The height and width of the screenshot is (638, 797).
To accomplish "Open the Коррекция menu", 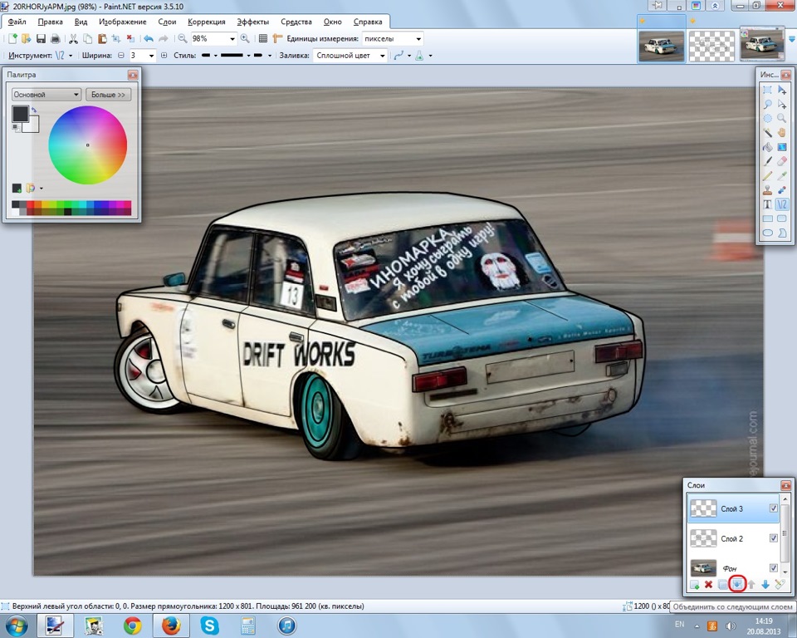I will point(207,22).
